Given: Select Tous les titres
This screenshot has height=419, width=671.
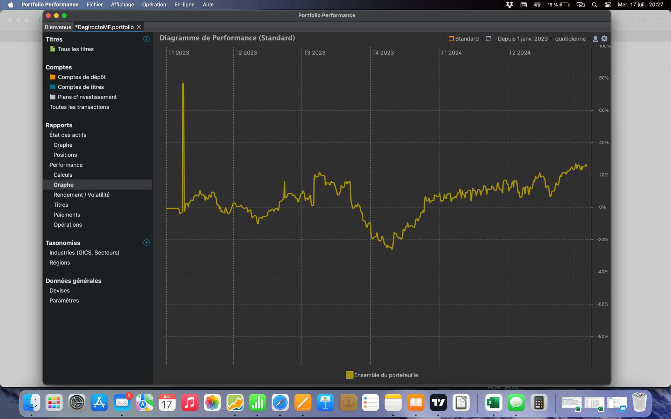Looking at the screenshot, I should (x=75, y=49).
